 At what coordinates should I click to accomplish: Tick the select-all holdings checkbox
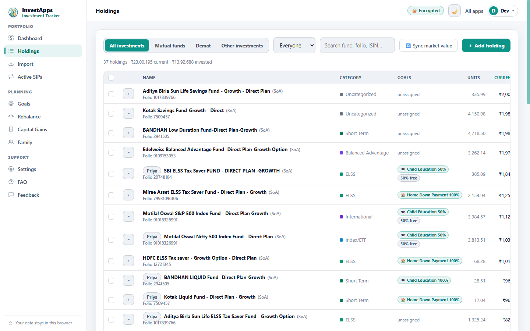(x=111, y=78)
